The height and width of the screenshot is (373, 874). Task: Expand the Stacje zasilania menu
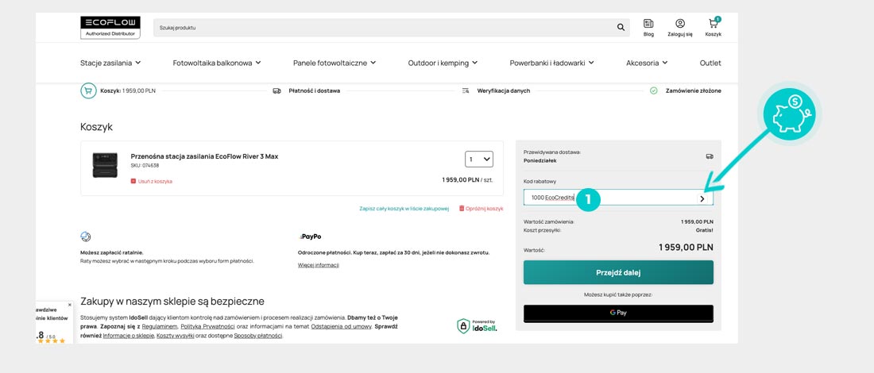[110, 63]
